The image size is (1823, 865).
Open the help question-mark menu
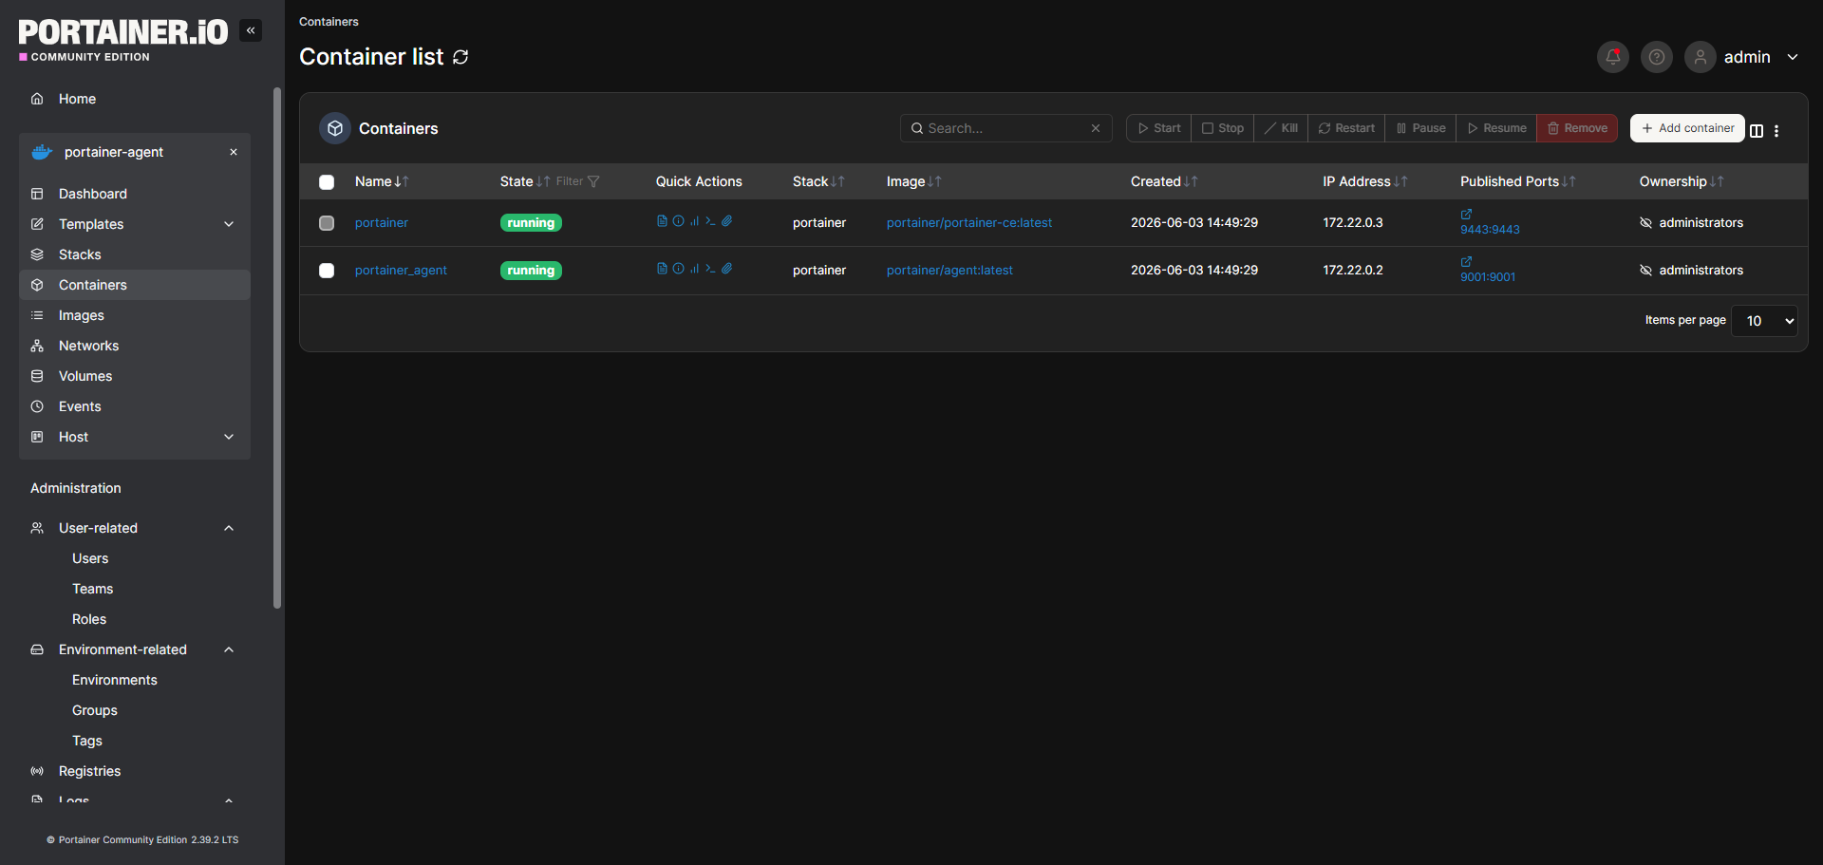tap(1656, 57)
